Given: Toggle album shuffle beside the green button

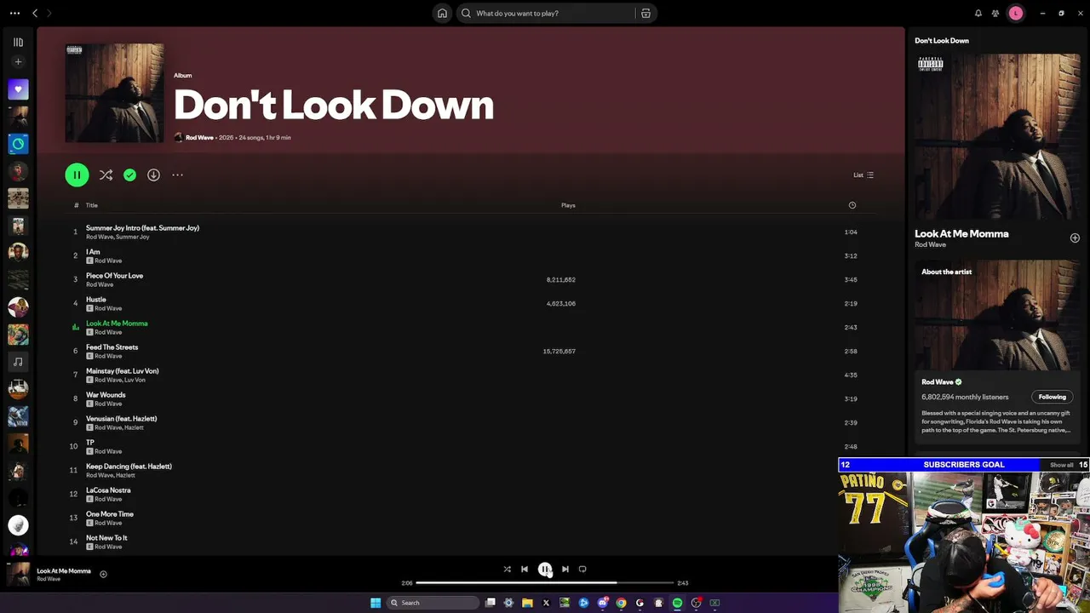Looking at the screenshot, I should (106, 175).
